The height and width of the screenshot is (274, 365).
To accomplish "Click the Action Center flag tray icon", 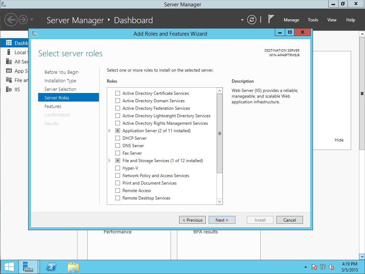I will (x=314, y=267).
